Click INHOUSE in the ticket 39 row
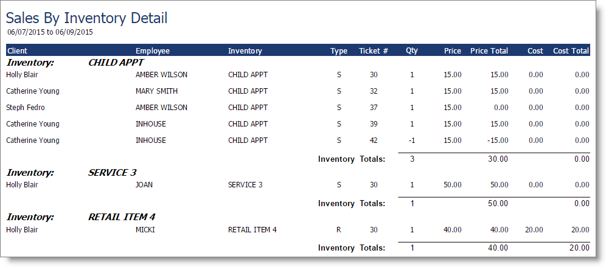Viewport: 606px width, 267px height. tap(151, 124)
